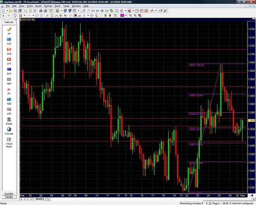Click the red down arrow marker tool
Viewport: 256px width, 205px height.
[x=110, y=15]
